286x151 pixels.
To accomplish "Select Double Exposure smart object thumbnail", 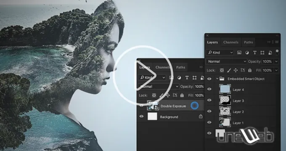I will (x=153, y=106).
